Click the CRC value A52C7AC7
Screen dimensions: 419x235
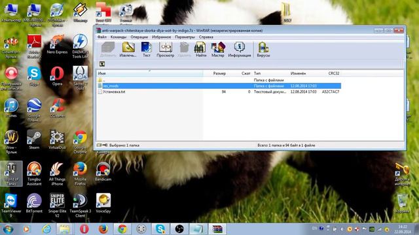click(x=331, y=91)
